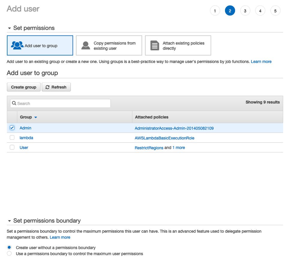
Task: Click the refresh arrows icon
Action: (x=48, y=87)
